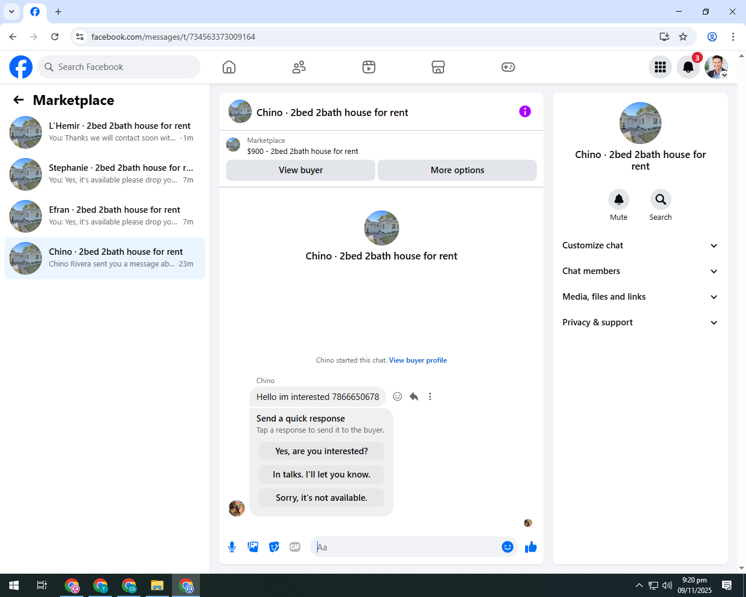Open the $900 Marketplace listing link

tap(302, 152)
